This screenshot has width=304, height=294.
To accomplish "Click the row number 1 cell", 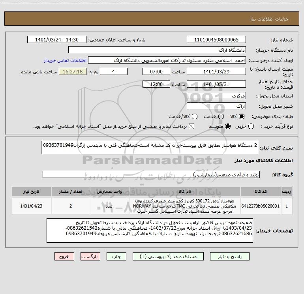I will (x=287, y=206).
